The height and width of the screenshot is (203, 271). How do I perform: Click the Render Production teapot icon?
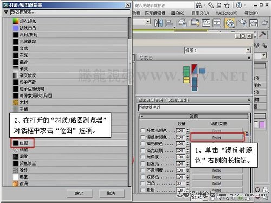tap(264, 23)
